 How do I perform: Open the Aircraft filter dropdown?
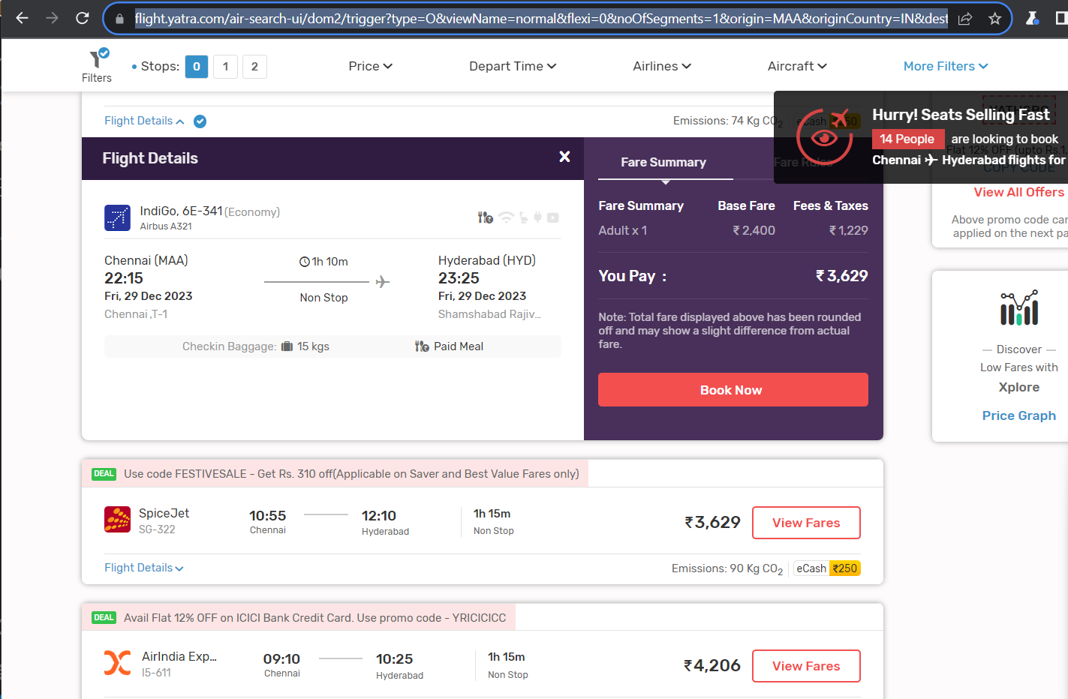(x=797, y=66)
